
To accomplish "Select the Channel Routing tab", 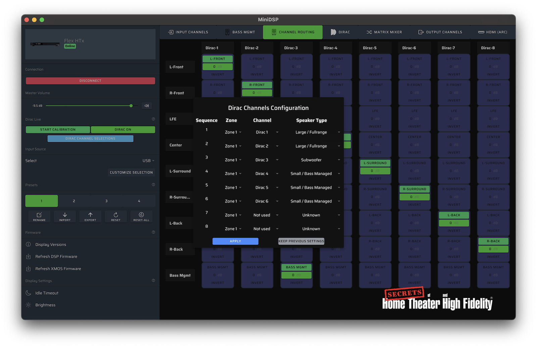I will (x=293, y=32).
